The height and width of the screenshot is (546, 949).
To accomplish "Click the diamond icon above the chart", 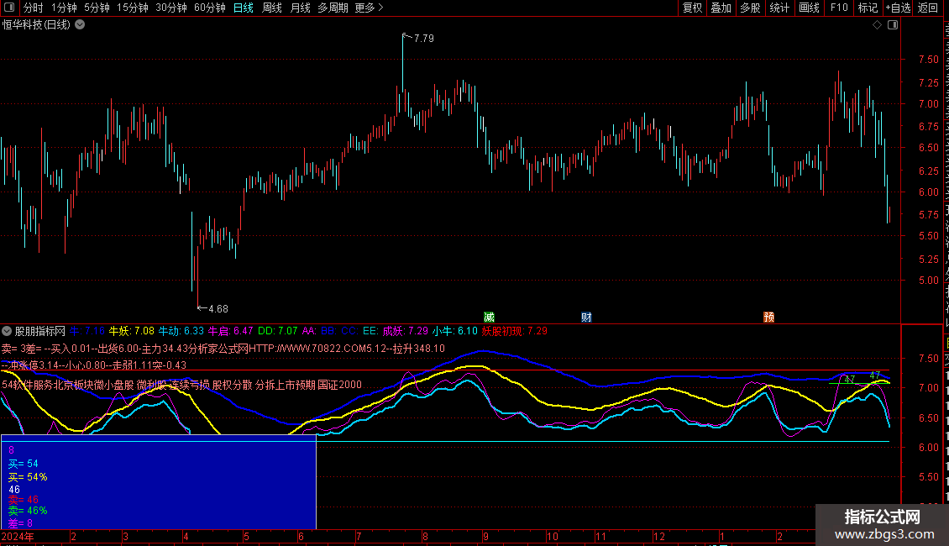I will pos(878,25).
